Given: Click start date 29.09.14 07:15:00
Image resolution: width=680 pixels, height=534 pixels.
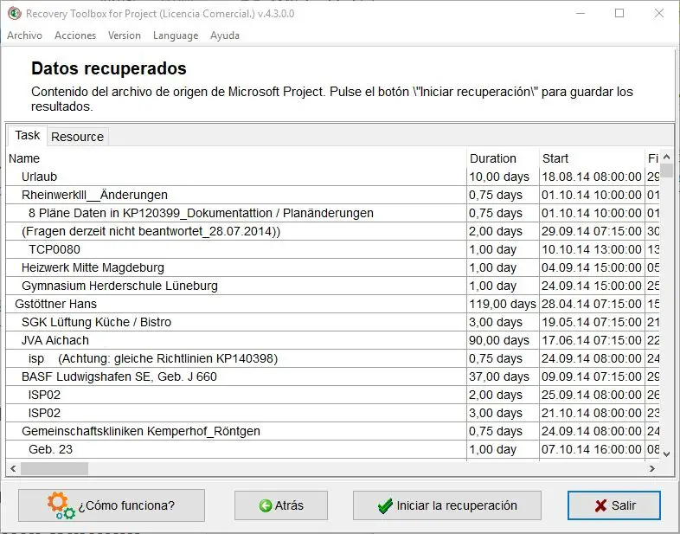Looking at the screenshot, I should (593, 231).
